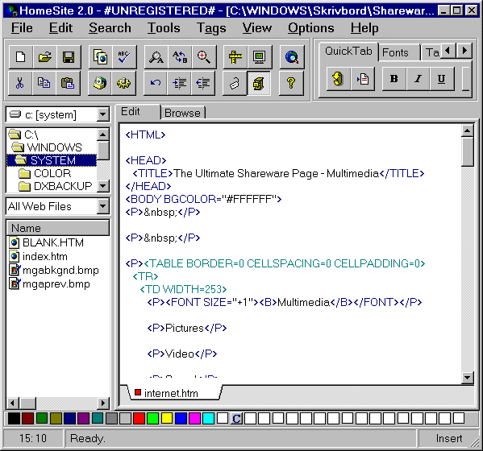Select the C:\ root folder
483x451 pixels.
coord(23,134)
